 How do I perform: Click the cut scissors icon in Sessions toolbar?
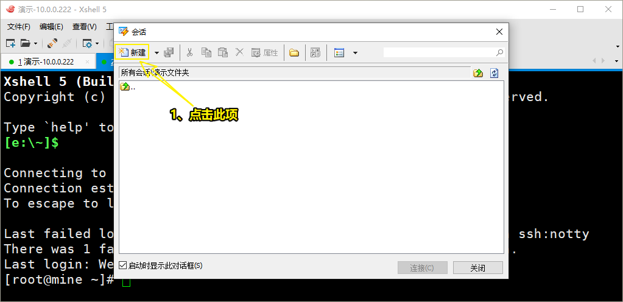[189, 52]
